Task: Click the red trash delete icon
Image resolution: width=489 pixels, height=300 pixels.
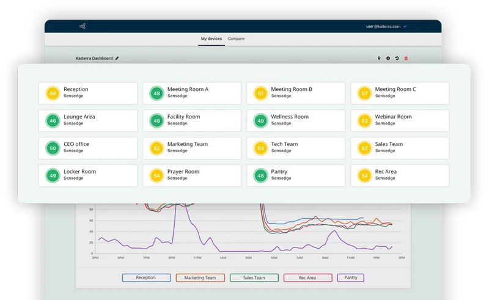Action: [406, 58]
